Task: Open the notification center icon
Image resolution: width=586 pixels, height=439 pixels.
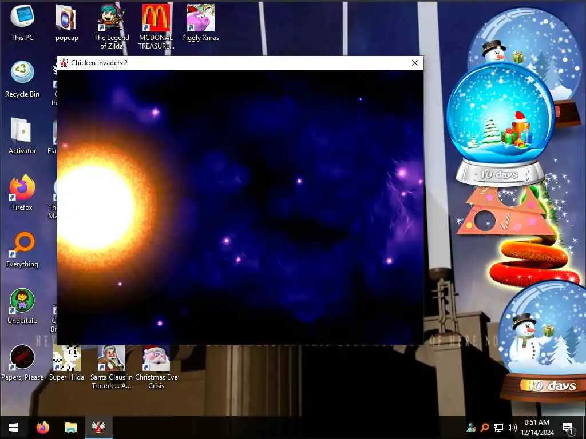Action: [568, 428]
